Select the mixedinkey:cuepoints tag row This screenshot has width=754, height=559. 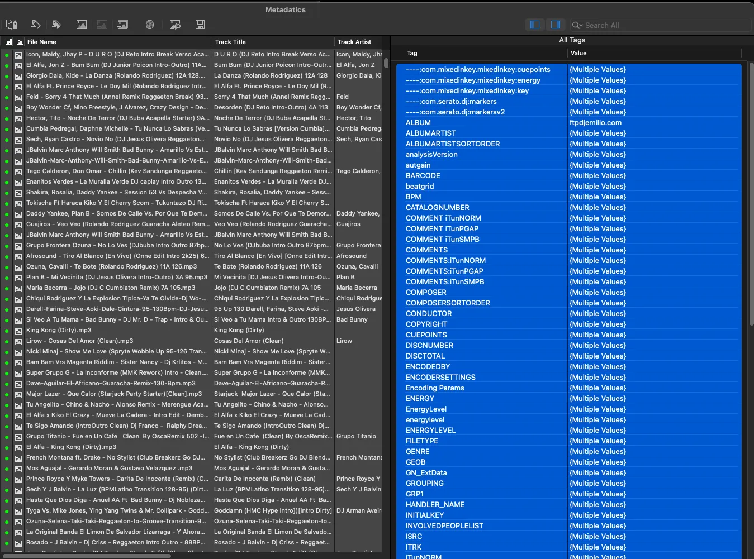tap(568, 70)
